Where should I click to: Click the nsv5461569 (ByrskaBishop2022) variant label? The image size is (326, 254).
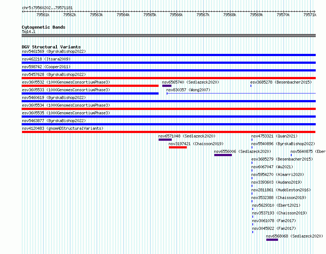tap(54, 51)
